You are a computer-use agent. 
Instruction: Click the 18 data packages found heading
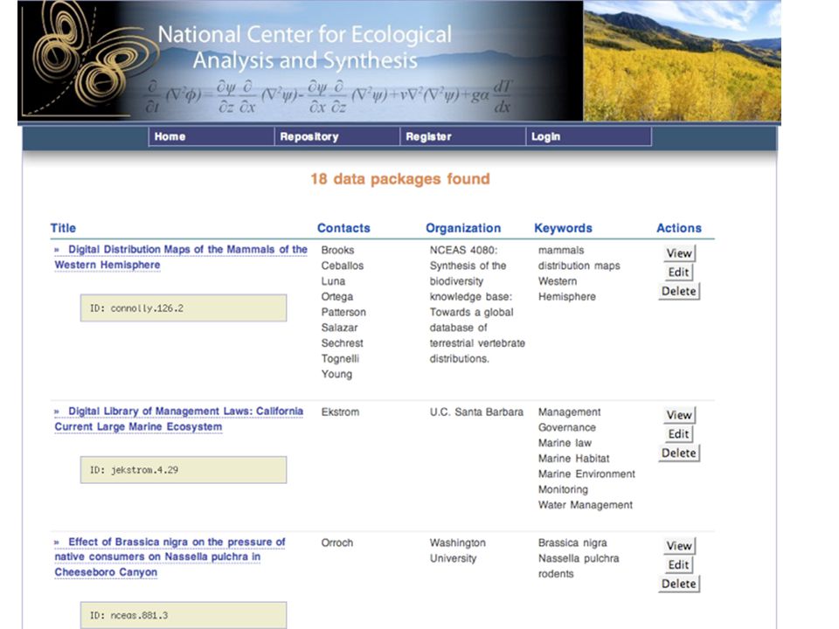click(400, 178)
